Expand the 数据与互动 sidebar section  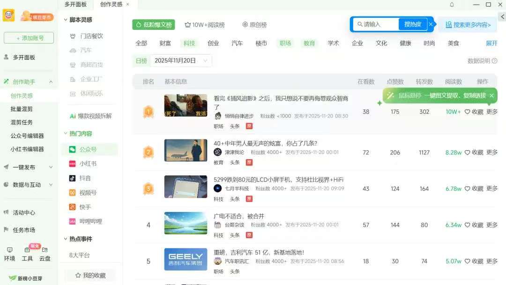pyautogui.click(x=51, y=185)
